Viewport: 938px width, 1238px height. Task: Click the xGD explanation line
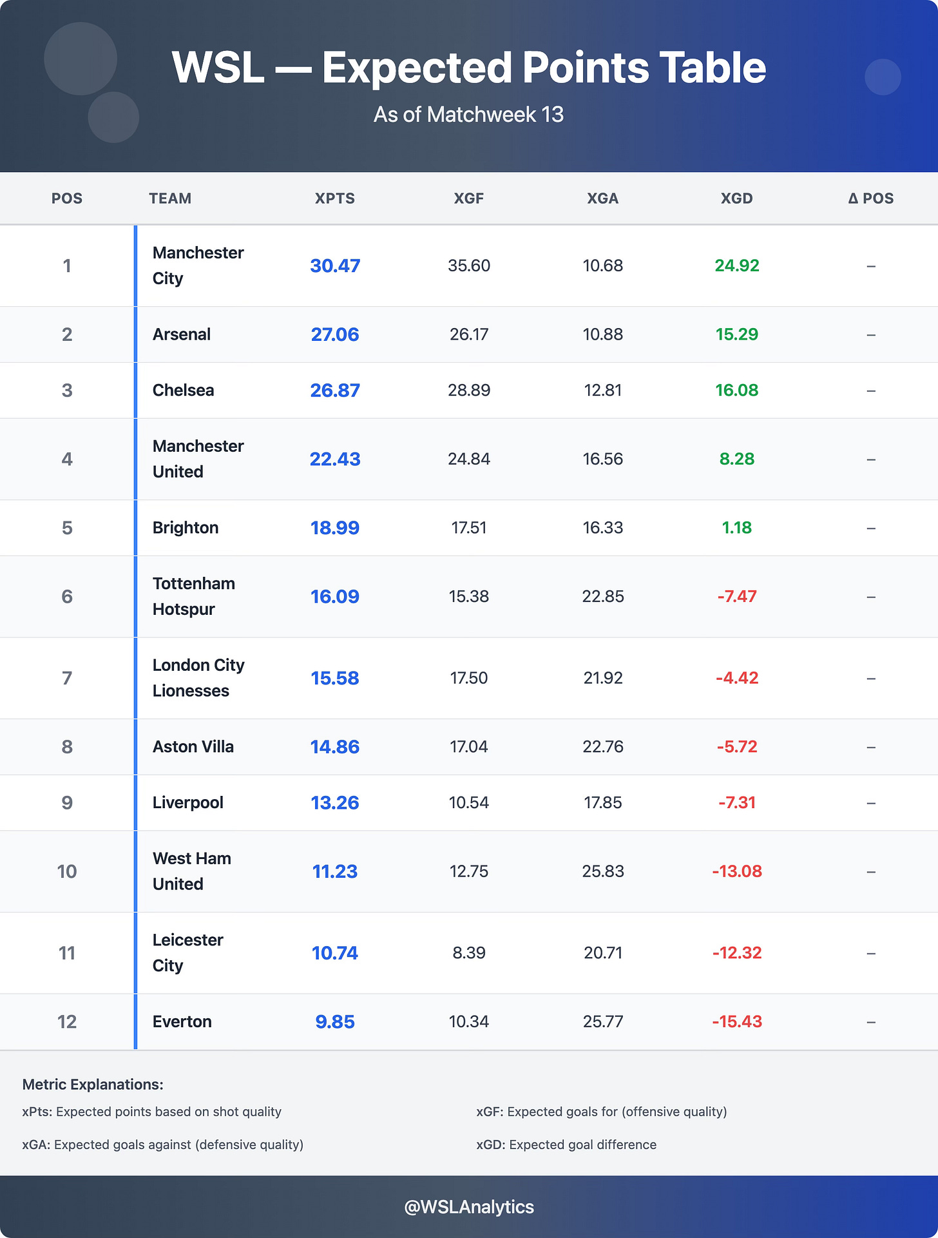566,1145
